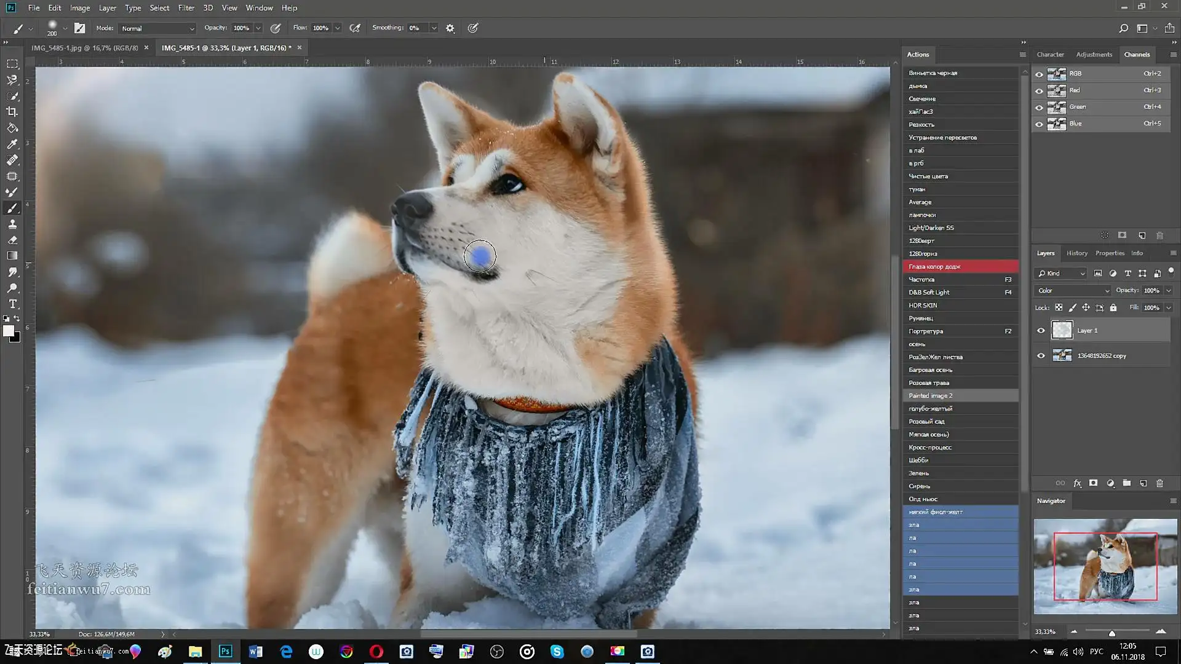Open the Filter menu

pyautogui.click(x=186, y=8)
